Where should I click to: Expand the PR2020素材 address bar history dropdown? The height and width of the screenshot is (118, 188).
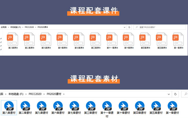(x=168, y=94)
